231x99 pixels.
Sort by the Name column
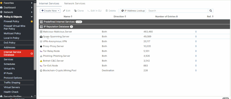tap(68, 17)
